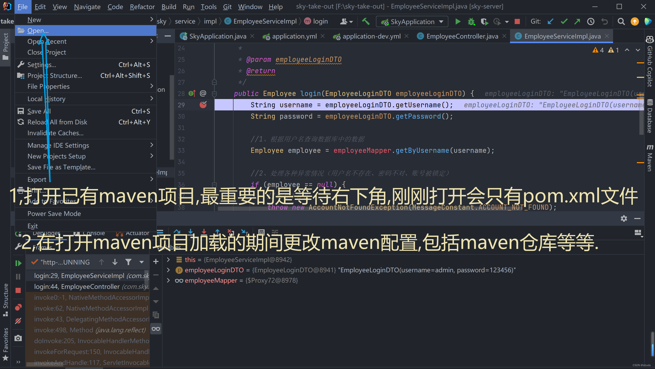Toggle the breakpoint on line 29
The width and height of the screenshot is (655, 369).
coord(203,105)
